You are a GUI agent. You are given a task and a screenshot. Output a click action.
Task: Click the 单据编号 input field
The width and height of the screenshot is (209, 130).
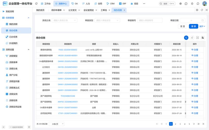click(x=150, y=21)
